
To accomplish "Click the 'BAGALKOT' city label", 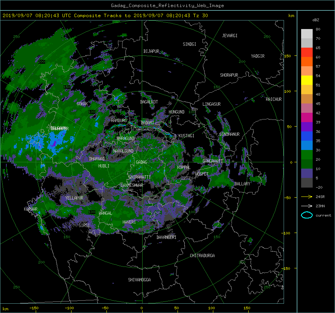I will click(x=149, y=102).
